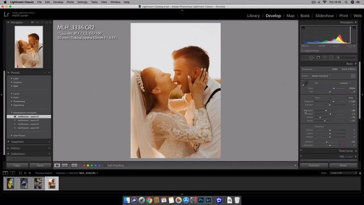Adjust the Exposure slider handle
The width and height of the screenshot is (364, 205).
(x=333, y=101)
